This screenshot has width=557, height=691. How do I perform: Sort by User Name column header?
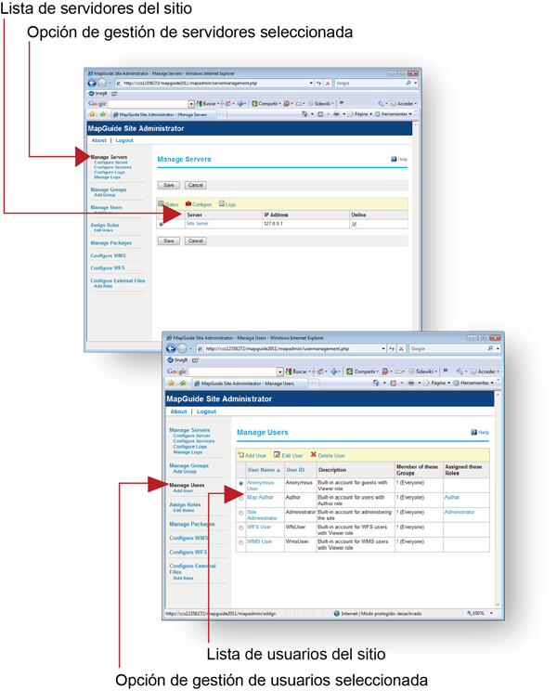click(261, 470)
